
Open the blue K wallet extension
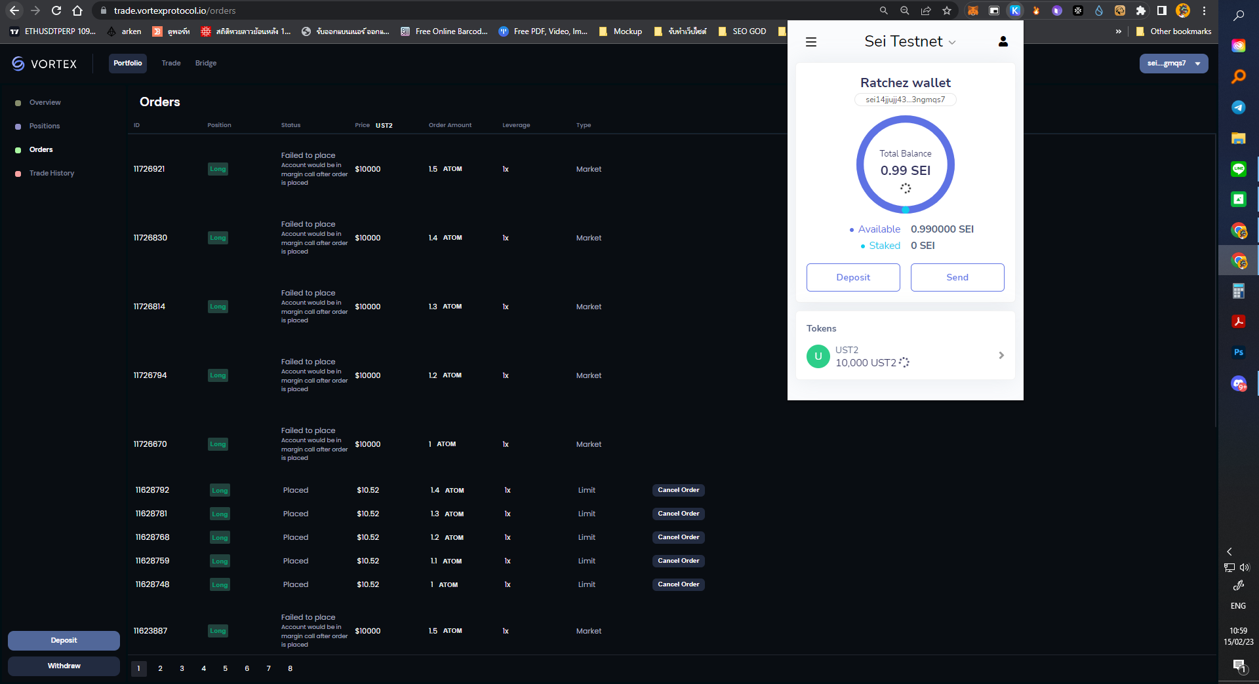tap(1015, 10)
